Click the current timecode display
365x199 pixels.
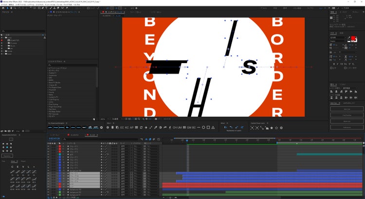coord(55,139)
